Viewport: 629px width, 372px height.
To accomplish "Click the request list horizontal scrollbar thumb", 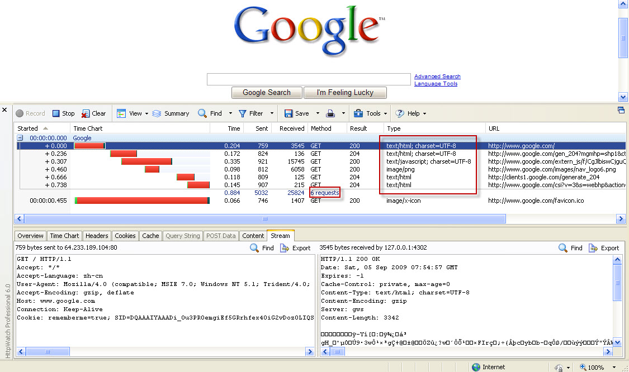I will [265, 219].
